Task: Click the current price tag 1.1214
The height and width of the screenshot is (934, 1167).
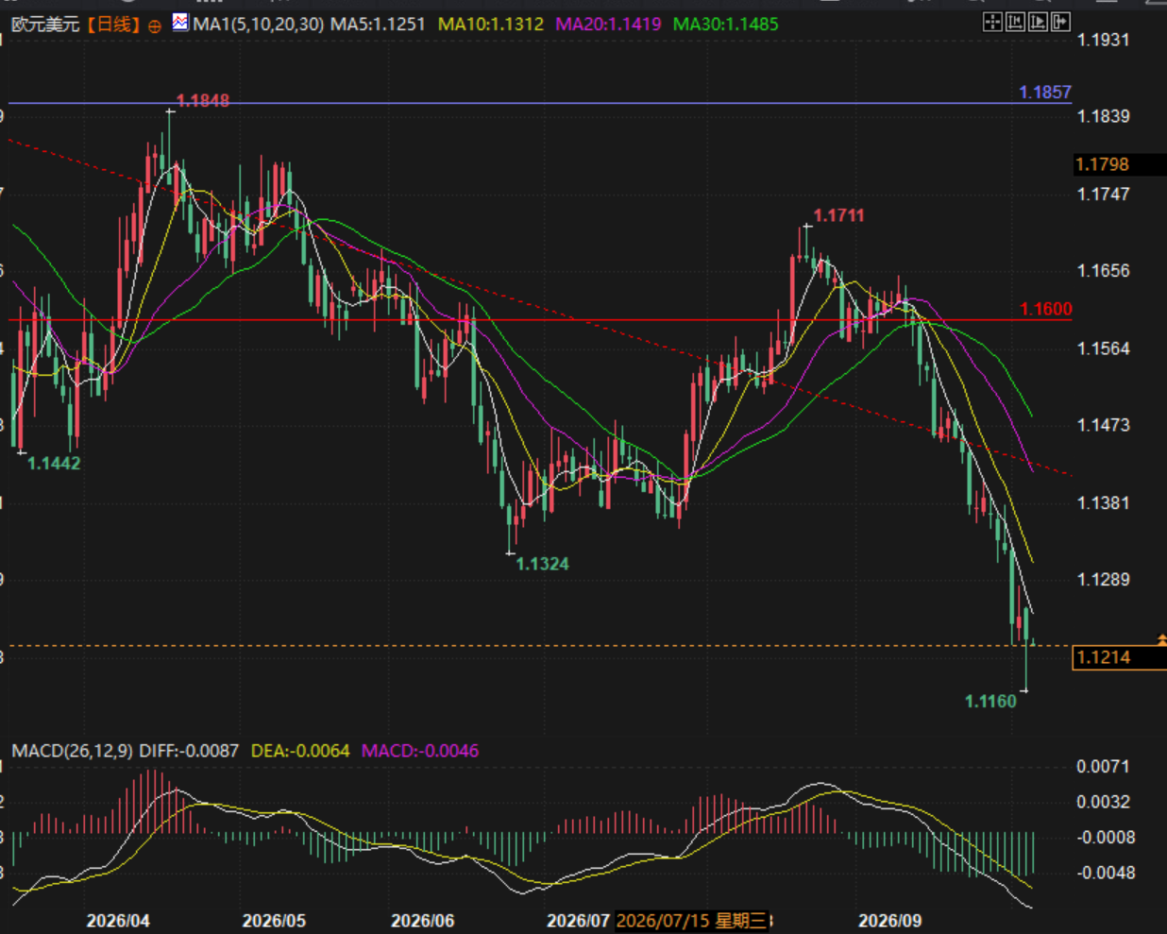Action: click(x=1119, y=657)
